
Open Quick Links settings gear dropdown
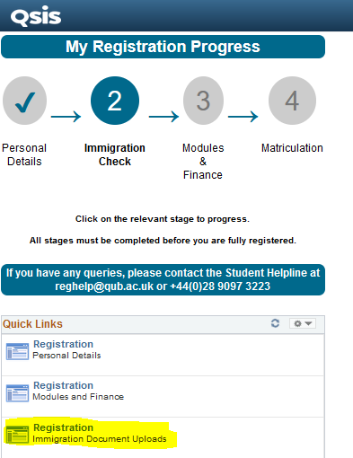303,323
